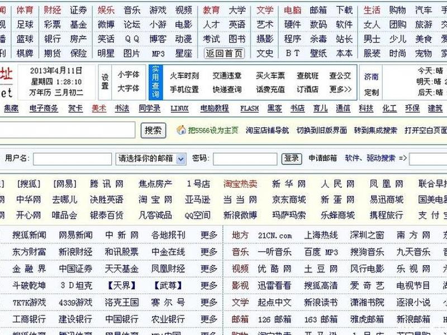The image size is (447, 335).
Task: Open the 教育 category
Action: pyautogui.click(x=211, y=10)
